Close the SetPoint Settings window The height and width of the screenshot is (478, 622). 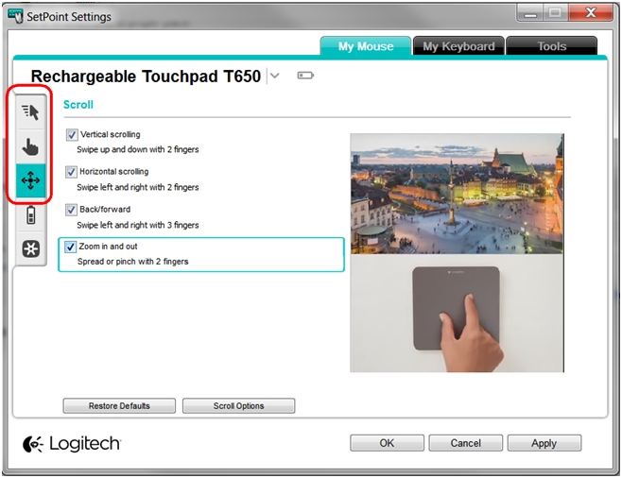(x=591, y=13)
